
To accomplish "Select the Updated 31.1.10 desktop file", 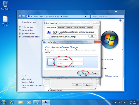I will [x=5, y=21].
